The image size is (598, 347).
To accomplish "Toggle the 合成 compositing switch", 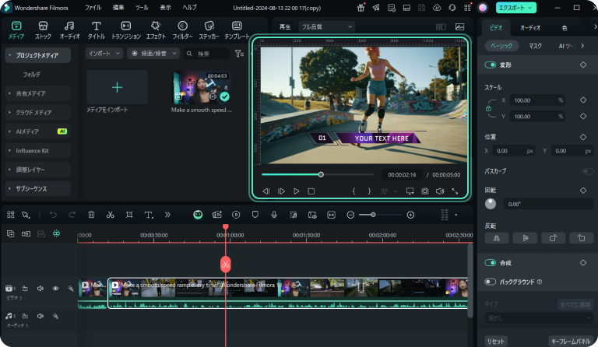I will click(490, 263).
